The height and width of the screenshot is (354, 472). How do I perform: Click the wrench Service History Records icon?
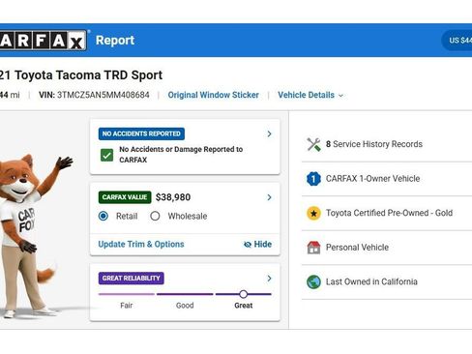click(313, 144)
